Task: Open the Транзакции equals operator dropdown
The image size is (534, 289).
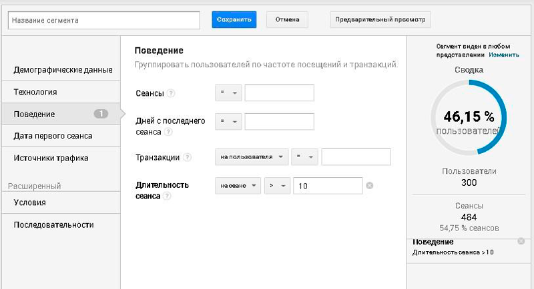Action: click(x=304, y=157)
